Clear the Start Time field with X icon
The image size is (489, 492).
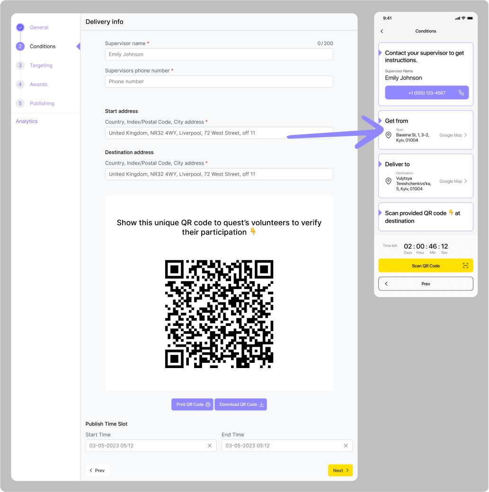pyautogui.click(x=210, y=446)
